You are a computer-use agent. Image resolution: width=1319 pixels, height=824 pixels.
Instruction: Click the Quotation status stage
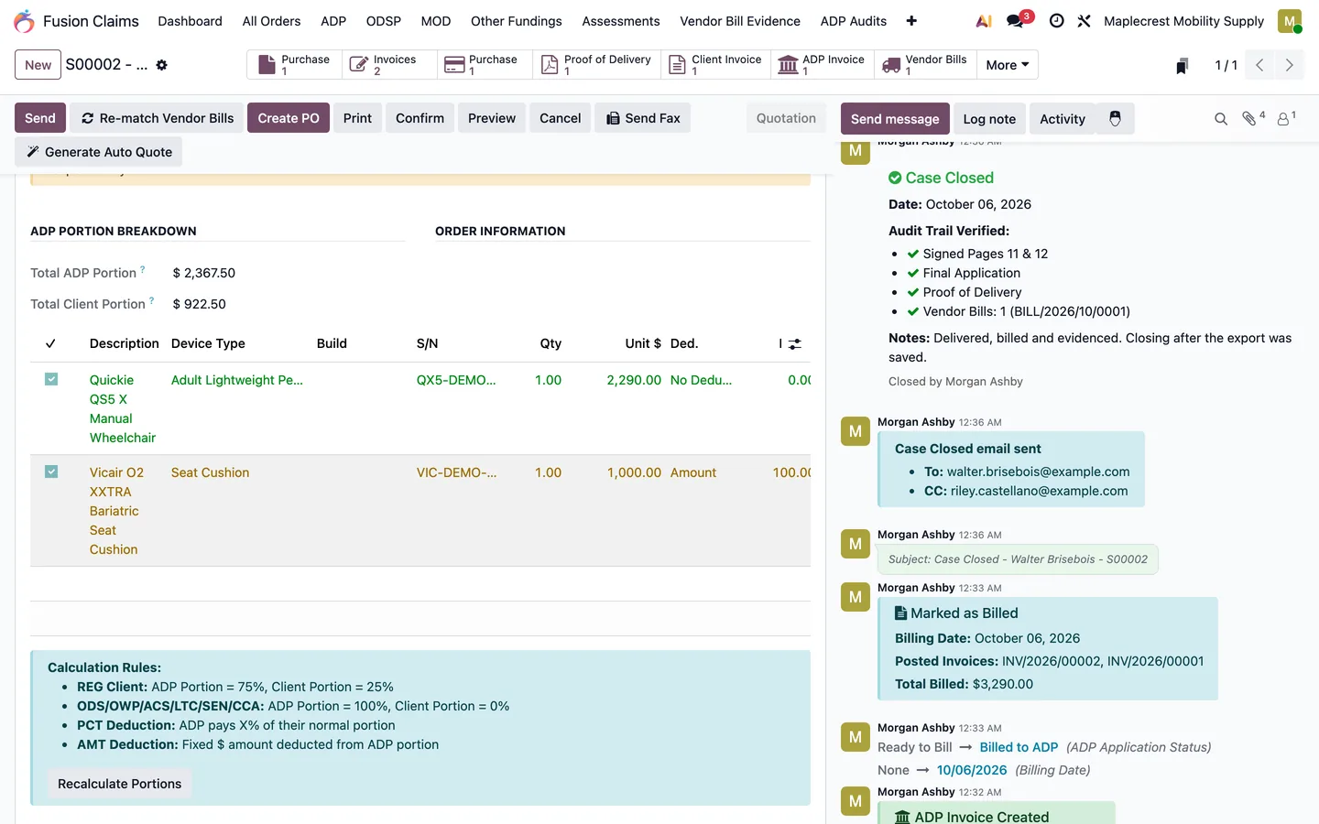(786, 118)
